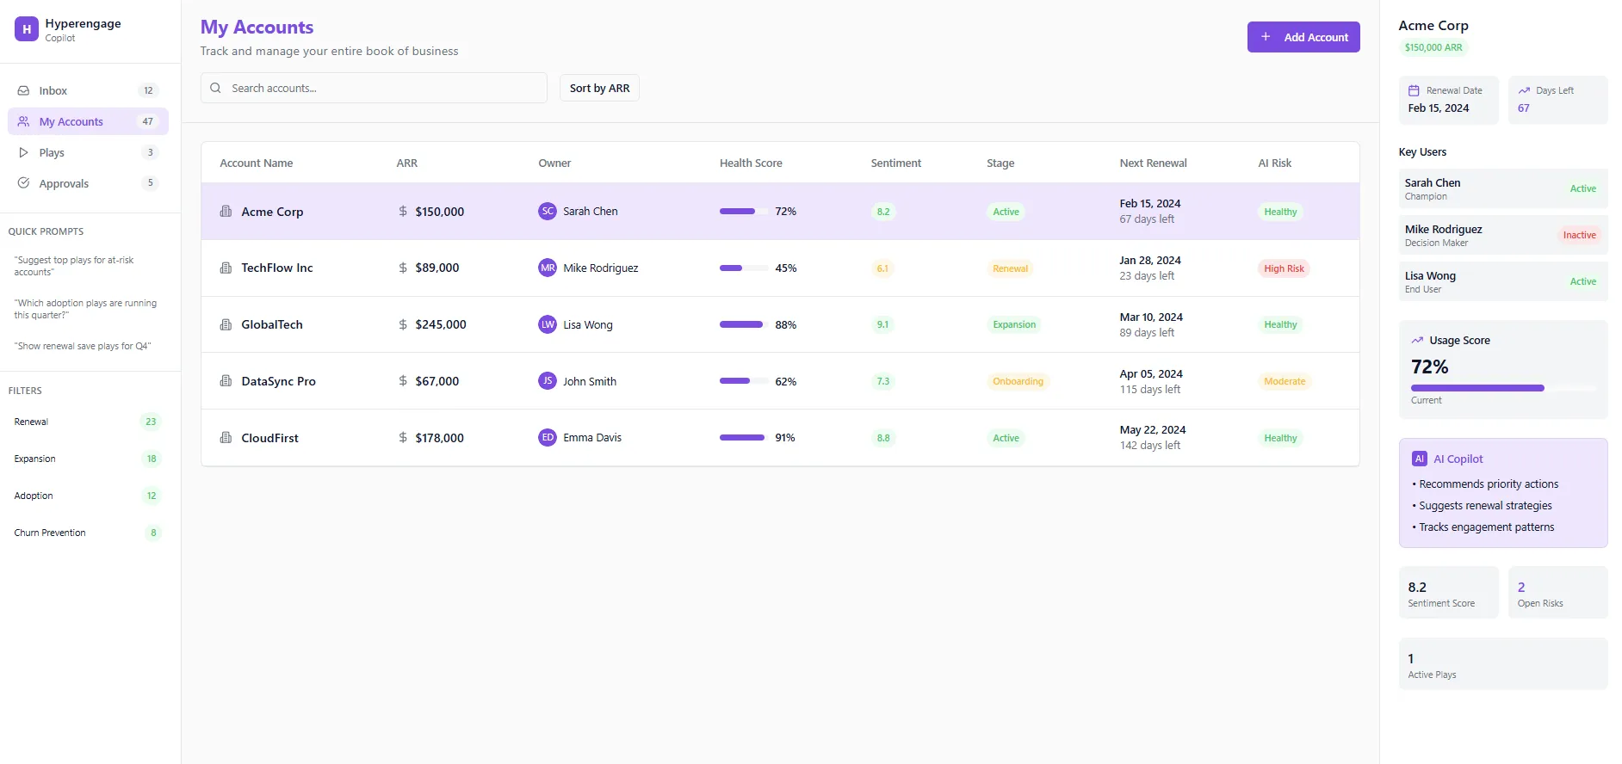This screenshot has width=1622, height=764.
Task: Click the building icon beside TechFlow Inc
Action: pyautogui.click(x=226, y=268)
